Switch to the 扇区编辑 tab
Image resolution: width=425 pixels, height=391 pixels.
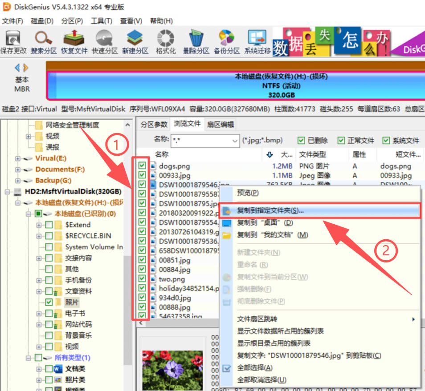pos(220,125)
